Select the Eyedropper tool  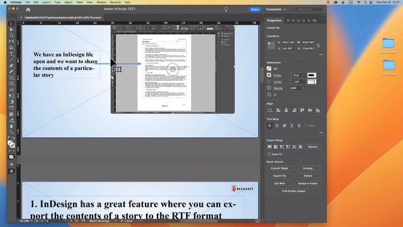11,120
